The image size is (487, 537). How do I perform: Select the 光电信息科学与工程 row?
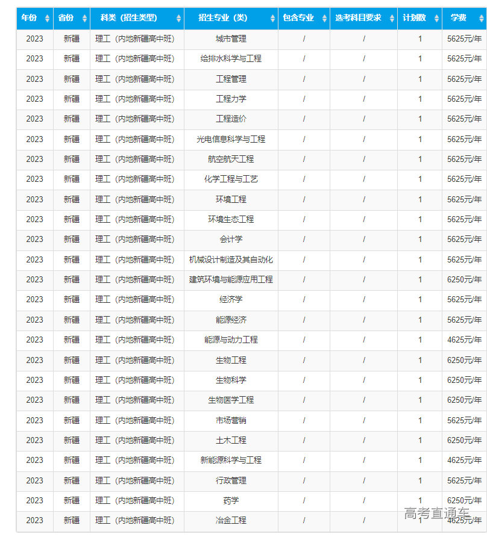click(231, 139)
